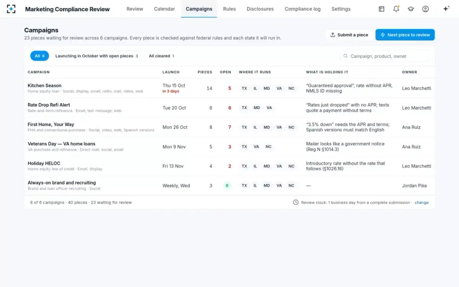Sort by Campaign column header
This screenshot has height=287, width=459.
pyautogui.click(x=39, y=72)
